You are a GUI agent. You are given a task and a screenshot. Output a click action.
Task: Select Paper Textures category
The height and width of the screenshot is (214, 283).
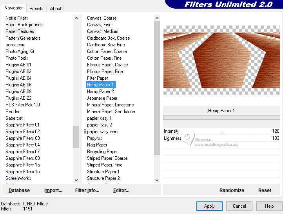point(20,31)
